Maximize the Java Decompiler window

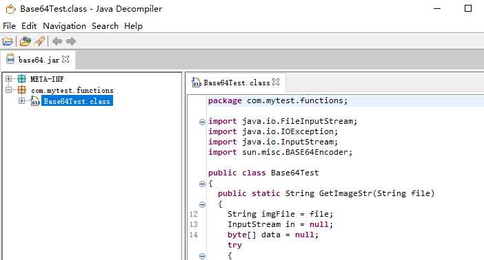468,8
